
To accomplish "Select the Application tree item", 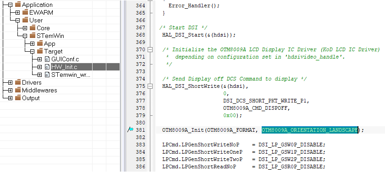I will click(x=37, y=5).
